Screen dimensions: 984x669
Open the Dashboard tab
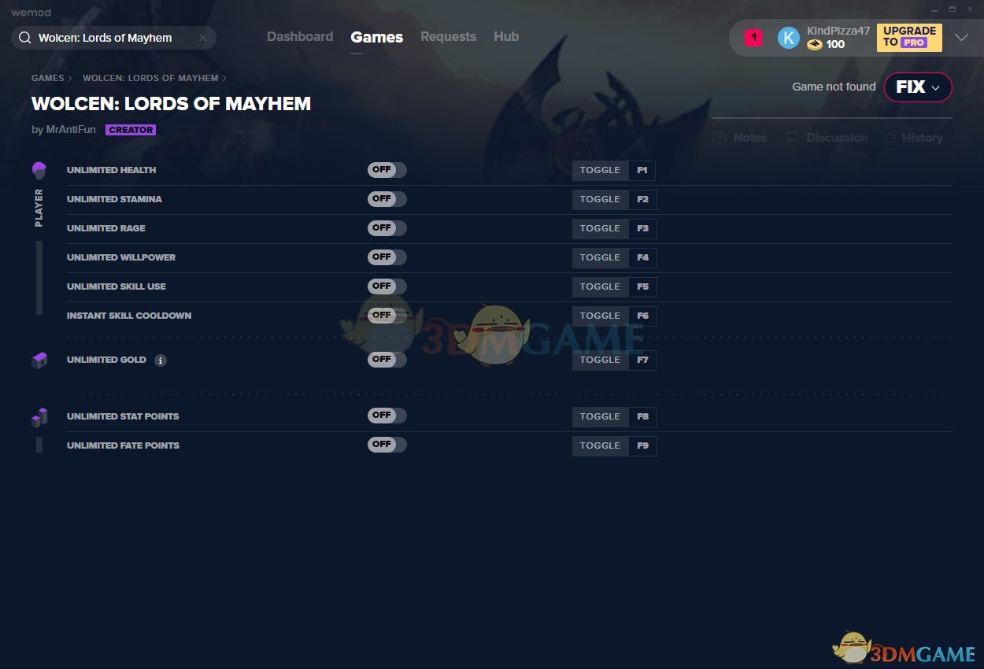(x=299, y=37)
